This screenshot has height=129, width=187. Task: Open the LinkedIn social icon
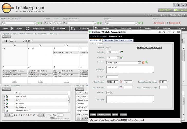pyautogui.click(x=183, y=5)
